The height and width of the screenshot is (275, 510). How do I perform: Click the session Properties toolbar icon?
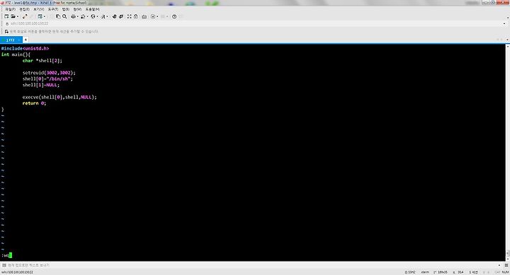point(40,16)
